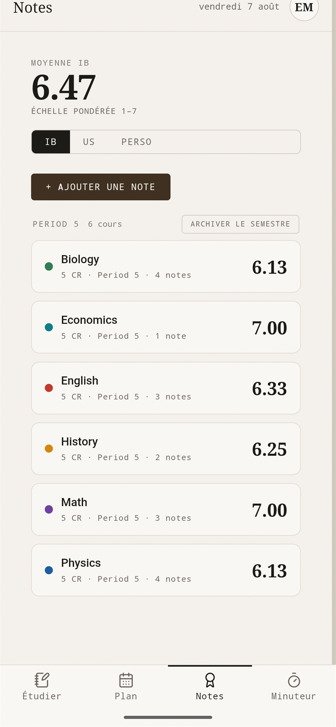Open the Minuteur stopwatch icon
The height and width of the screenshot is (727, 336).
(294, 680)
